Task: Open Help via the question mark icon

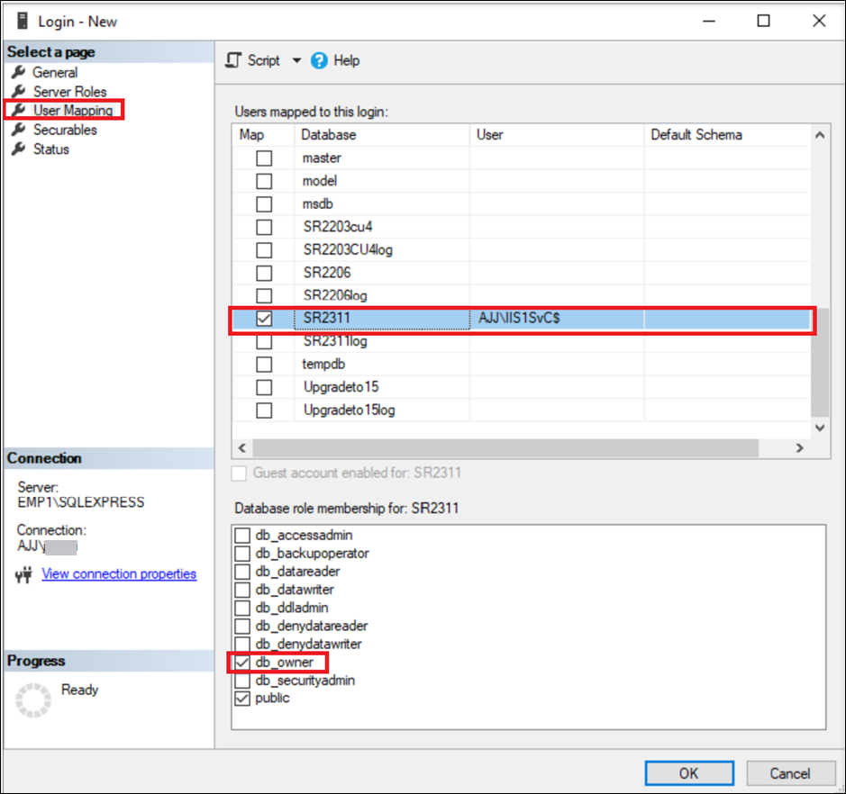Action: [x=322, y=60]
